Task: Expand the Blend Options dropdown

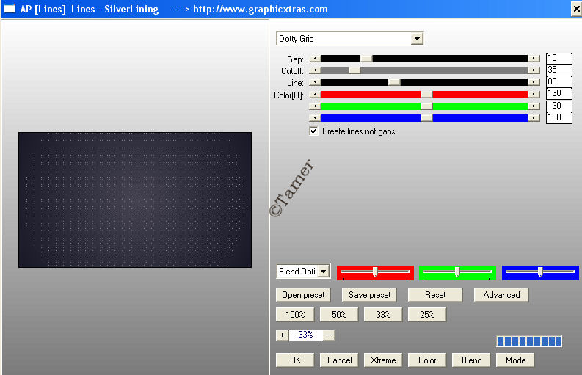Action: (324, 272)
